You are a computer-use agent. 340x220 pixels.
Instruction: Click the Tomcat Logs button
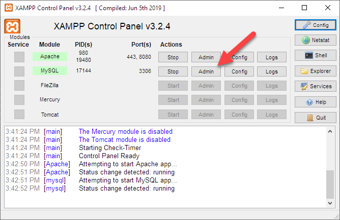coord(272,115)
